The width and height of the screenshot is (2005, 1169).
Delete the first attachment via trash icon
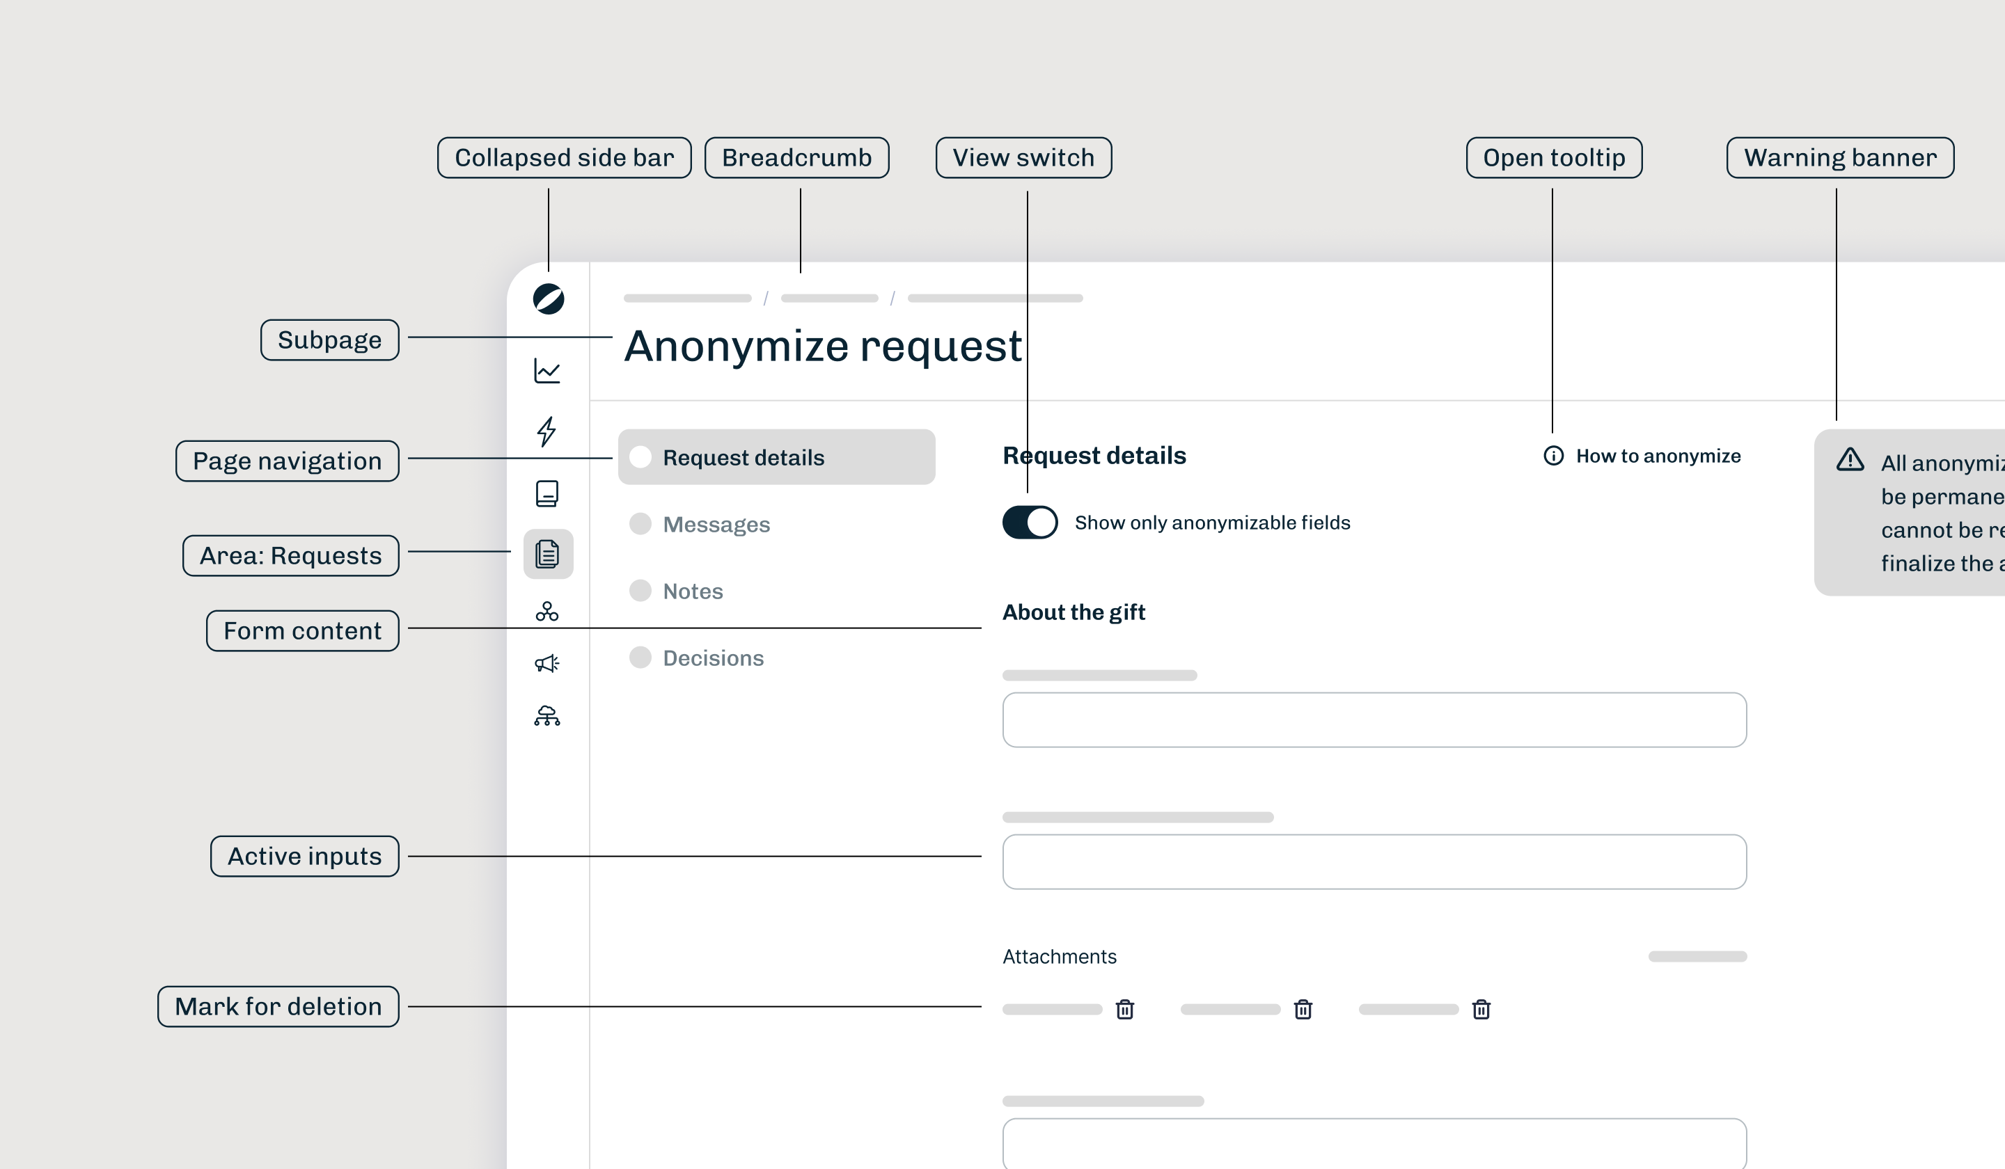[x=1124, y=1009]
